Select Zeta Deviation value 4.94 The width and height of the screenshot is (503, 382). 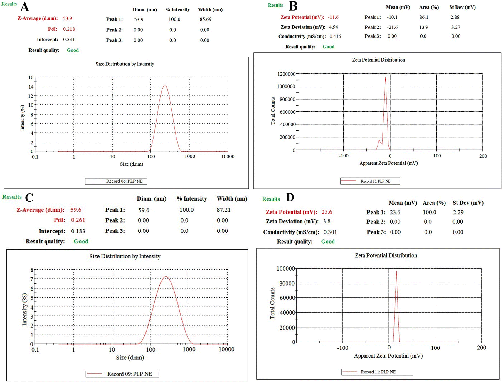pos(334,27)
